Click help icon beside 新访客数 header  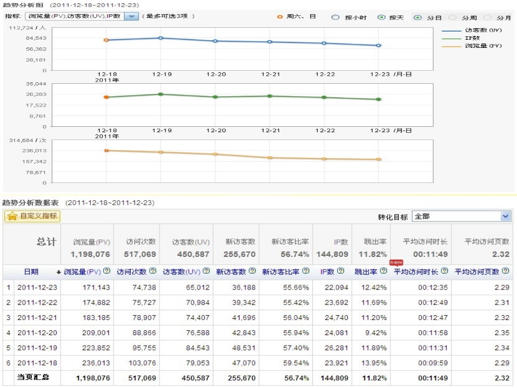[252, 271]
